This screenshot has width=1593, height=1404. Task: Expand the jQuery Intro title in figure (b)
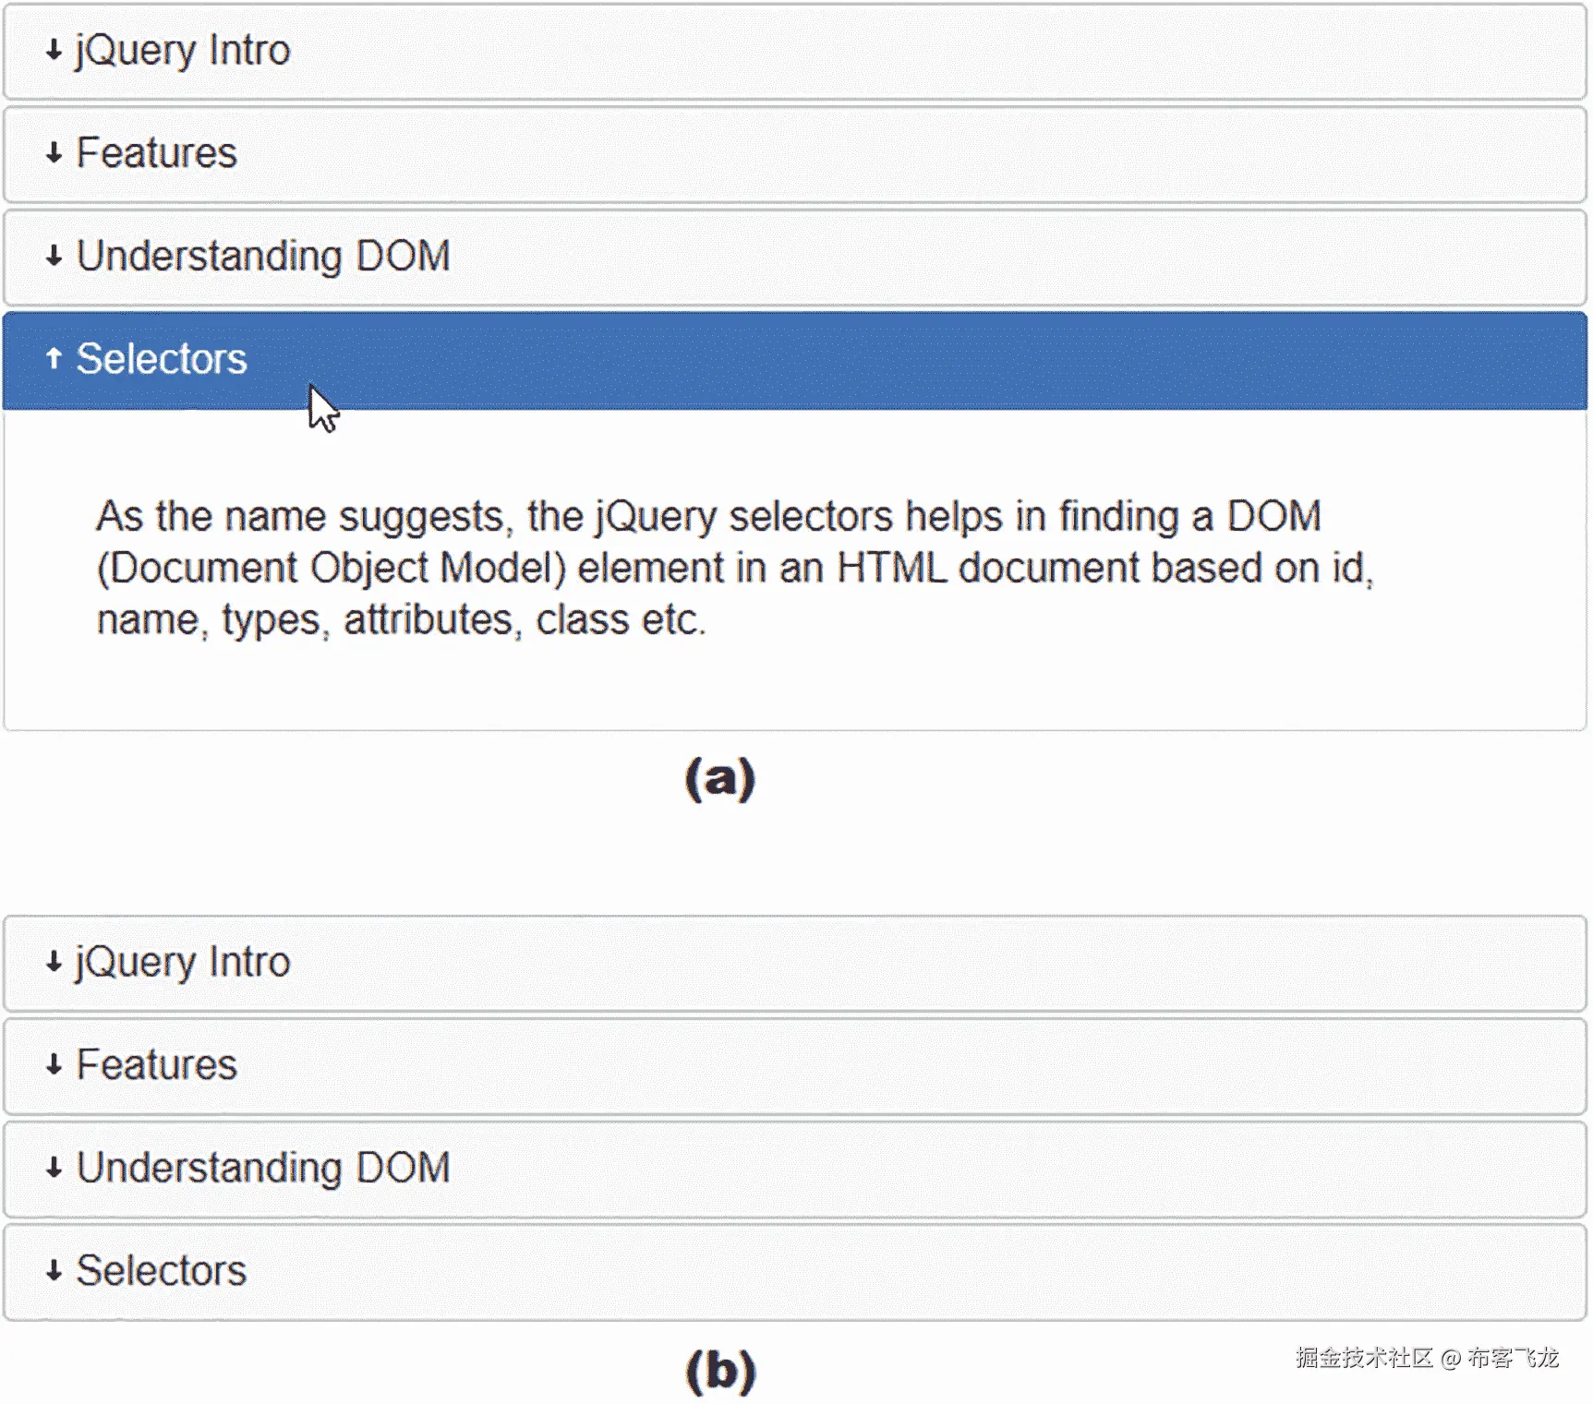pos(183,963)
